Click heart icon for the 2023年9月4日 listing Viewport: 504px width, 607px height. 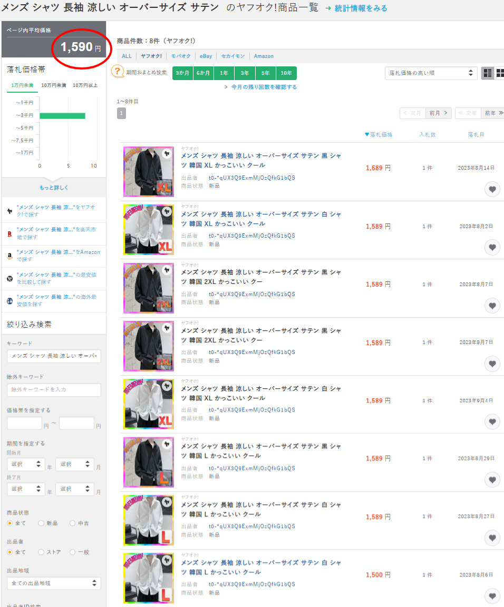pos(492,422)
